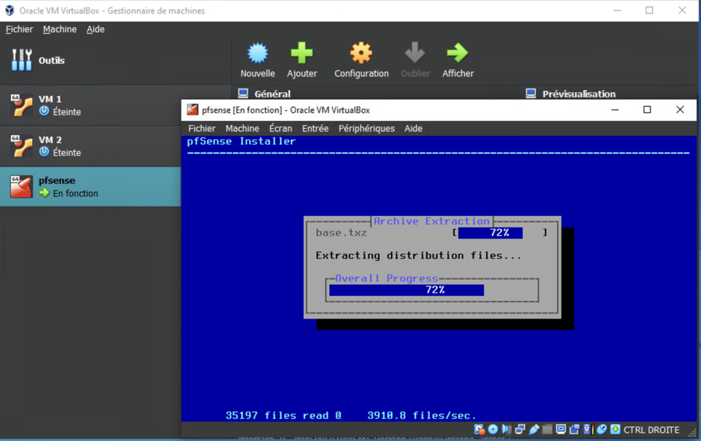Image resolution: width=701 pixels, height=441 pixels.
Task: Close the pfsense VM window
Action: tap(680, 110)
